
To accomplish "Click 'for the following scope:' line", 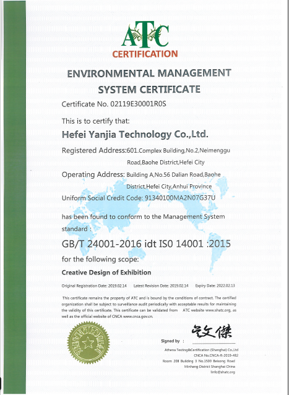I will (100, 259).
